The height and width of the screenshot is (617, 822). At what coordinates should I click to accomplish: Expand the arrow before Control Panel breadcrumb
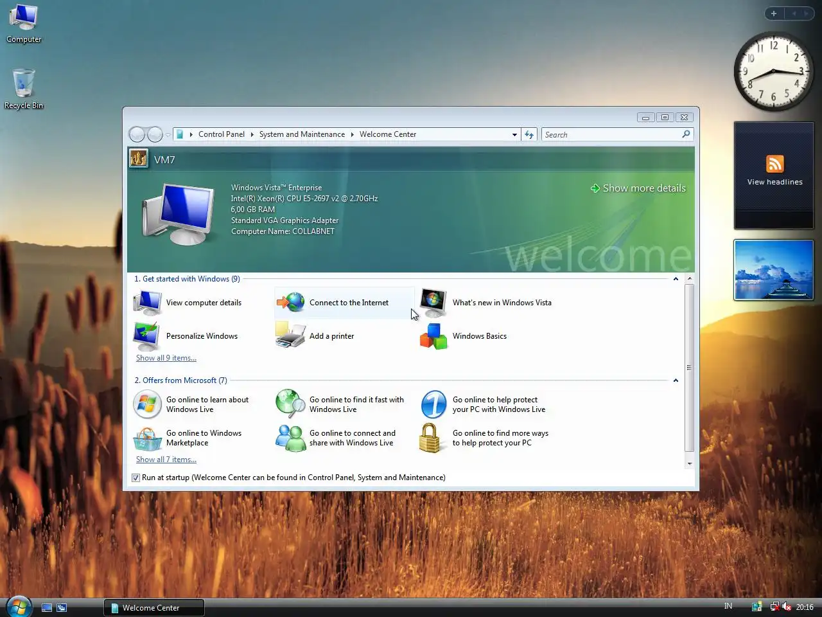191,134
